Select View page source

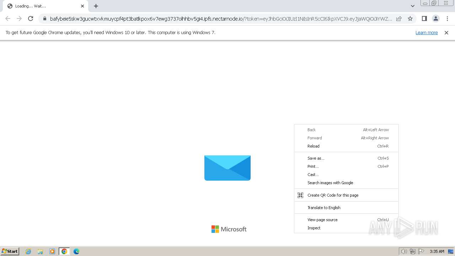346,220
